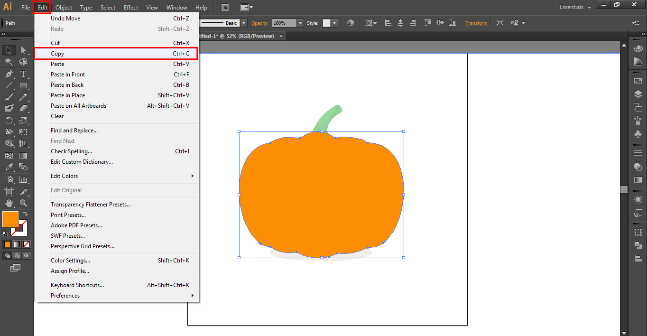Viewport: 647px width, 336px height.
Task: Open the Opacity percentage dropdown
Action: [300, 23]
